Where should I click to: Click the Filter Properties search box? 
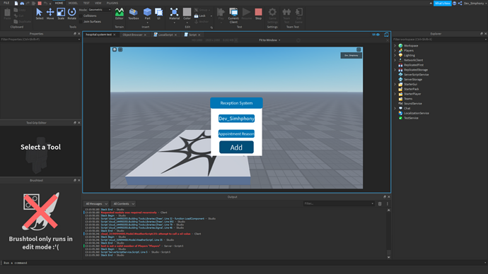(x=40, y=40)
